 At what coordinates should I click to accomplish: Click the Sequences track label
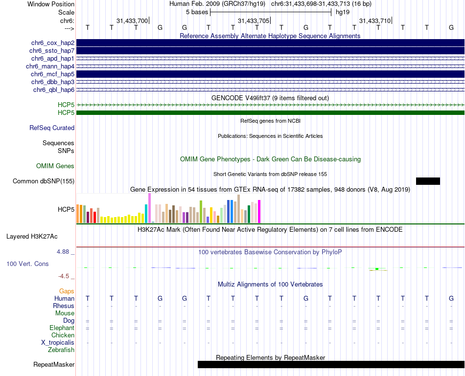point(58,143)
